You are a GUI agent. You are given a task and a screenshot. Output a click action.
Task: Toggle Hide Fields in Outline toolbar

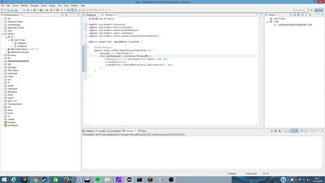[299, 15]
